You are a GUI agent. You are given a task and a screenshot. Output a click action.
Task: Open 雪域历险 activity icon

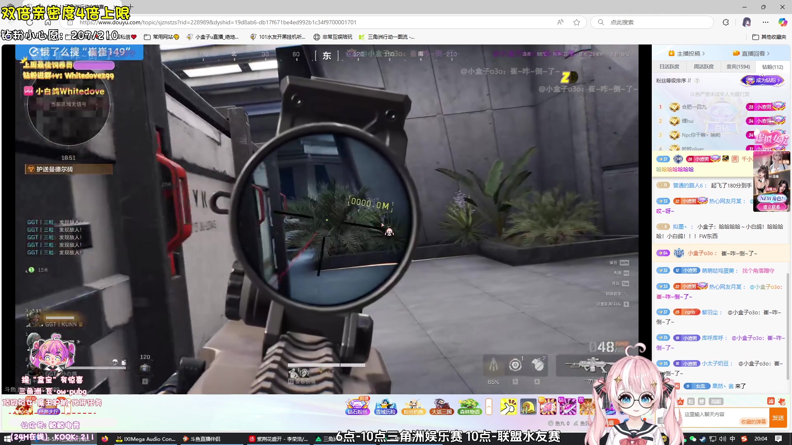tap(386, 406)
